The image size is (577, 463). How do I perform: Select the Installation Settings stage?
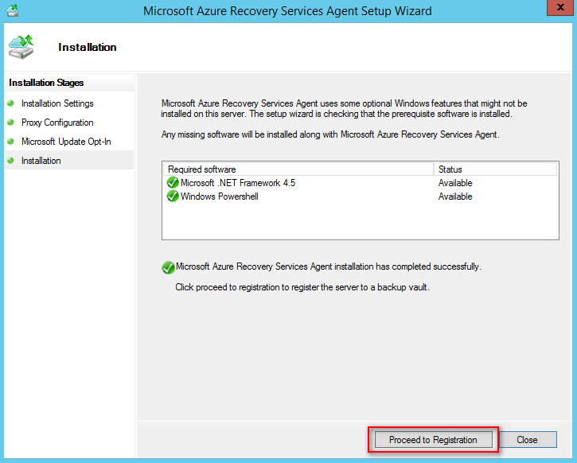click(x=57, y=103)
